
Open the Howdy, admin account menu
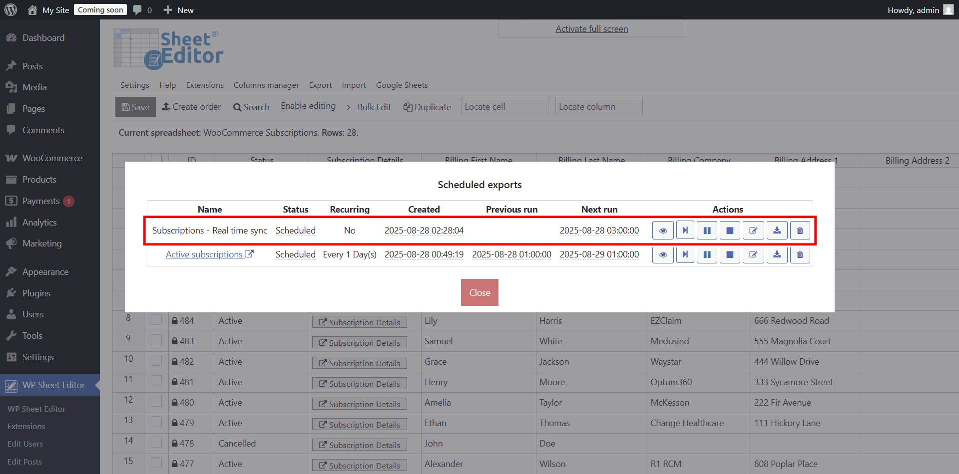(921, 10)
